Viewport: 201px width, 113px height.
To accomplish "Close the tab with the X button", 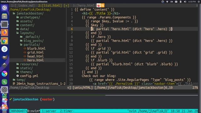I will (x=197, y=6).
